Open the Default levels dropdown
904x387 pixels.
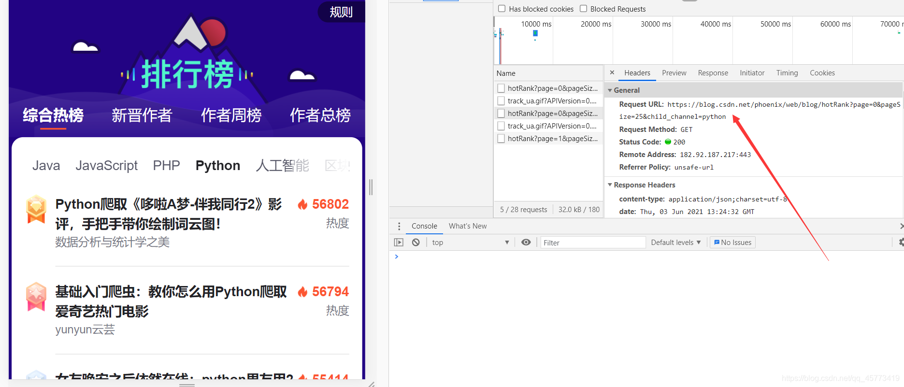[x=675, y=243]
